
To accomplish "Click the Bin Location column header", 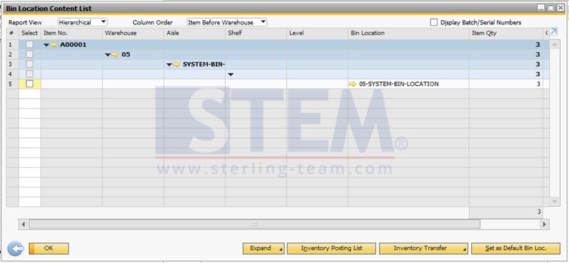I will click(409, 33).
